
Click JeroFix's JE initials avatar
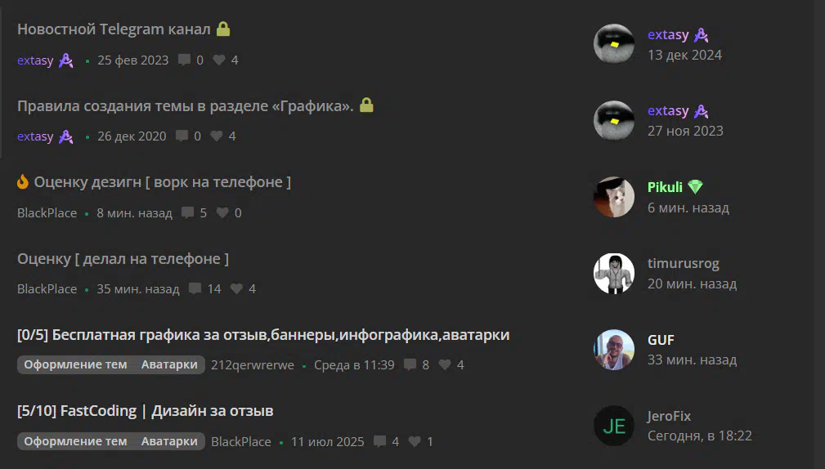[x=614, y=426]
